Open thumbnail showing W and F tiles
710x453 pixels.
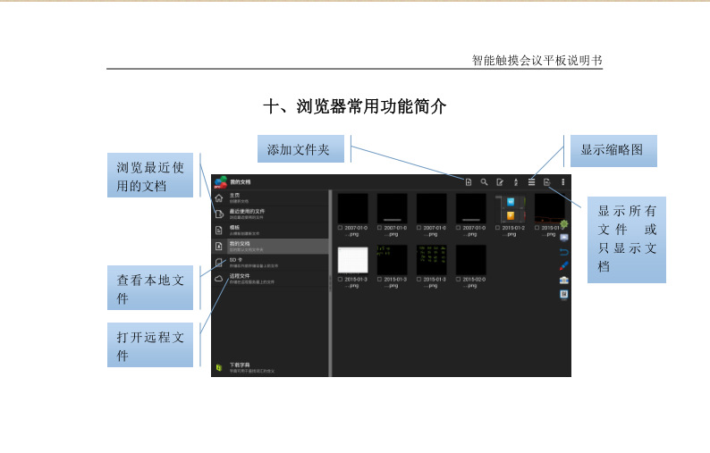coord(511,208)
